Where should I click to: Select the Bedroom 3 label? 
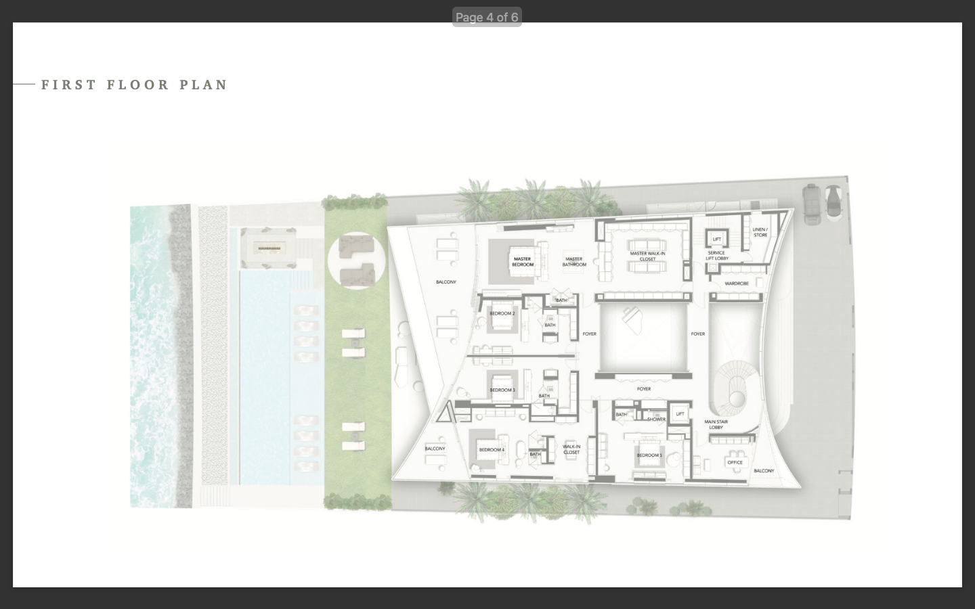[x=502, y=390]
